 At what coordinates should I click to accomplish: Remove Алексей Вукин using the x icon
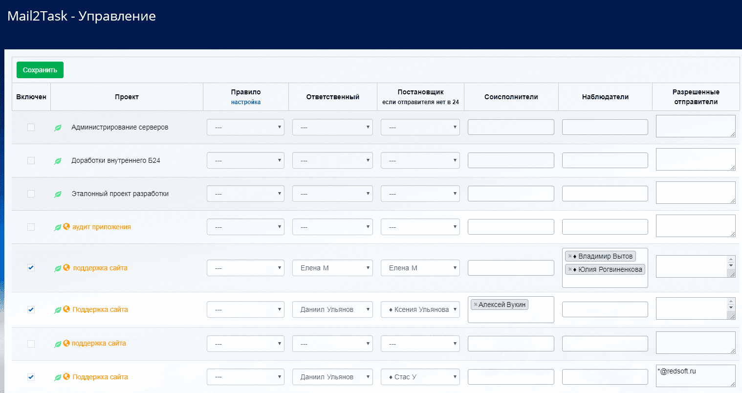pos(475,305)
